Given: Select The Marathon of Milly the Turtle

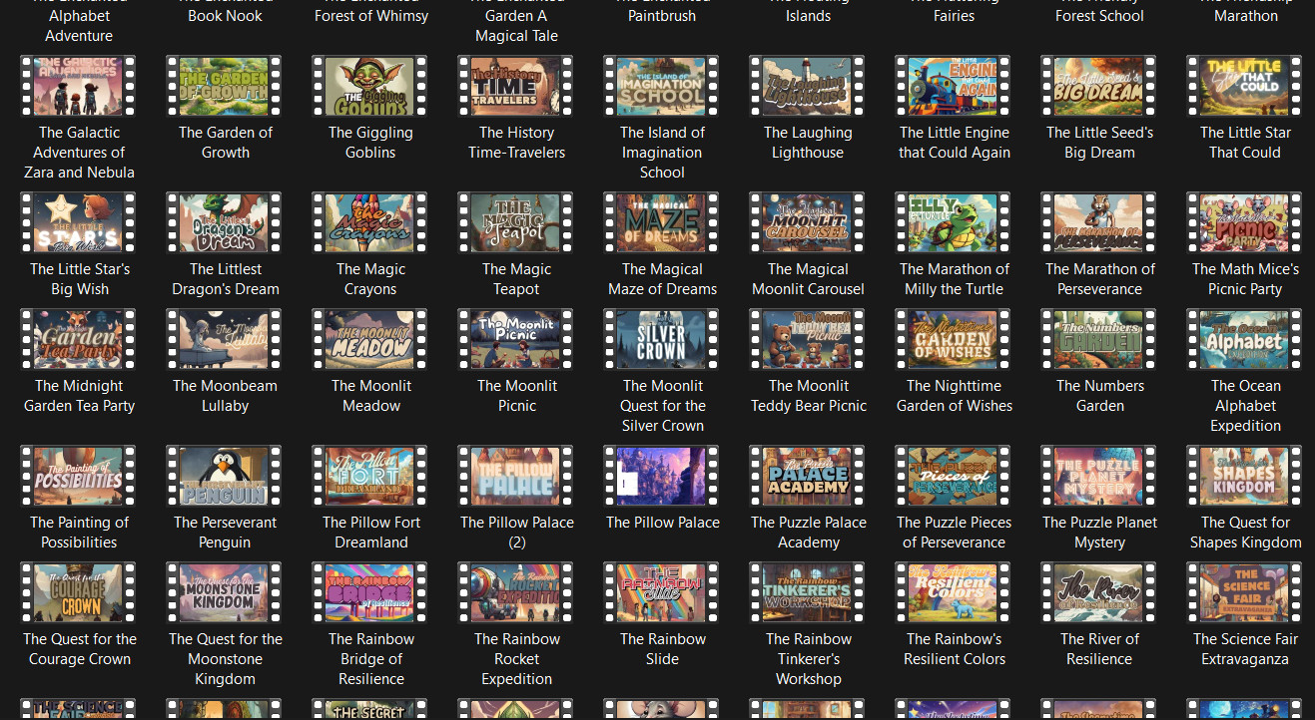Looking at the screenshot, I should 954,223.
